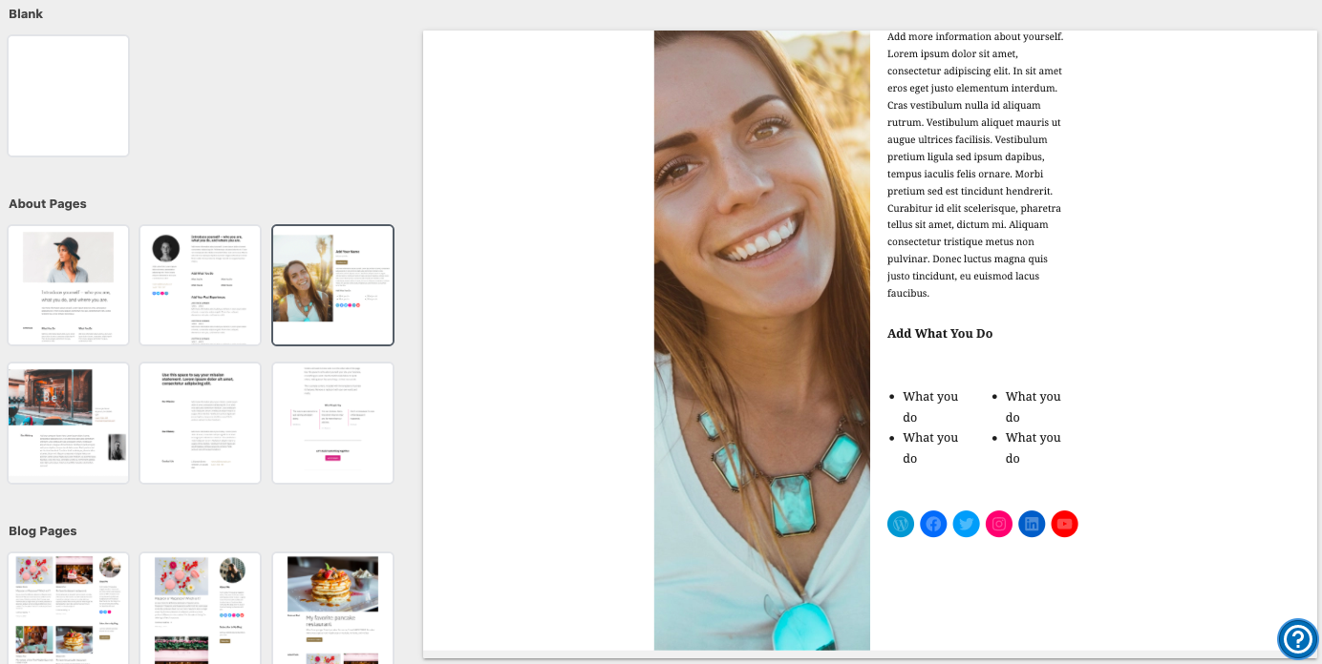The image size is (1322, 664).
Task: Click the Facebook social icon
Action: [x=933, y=524]
